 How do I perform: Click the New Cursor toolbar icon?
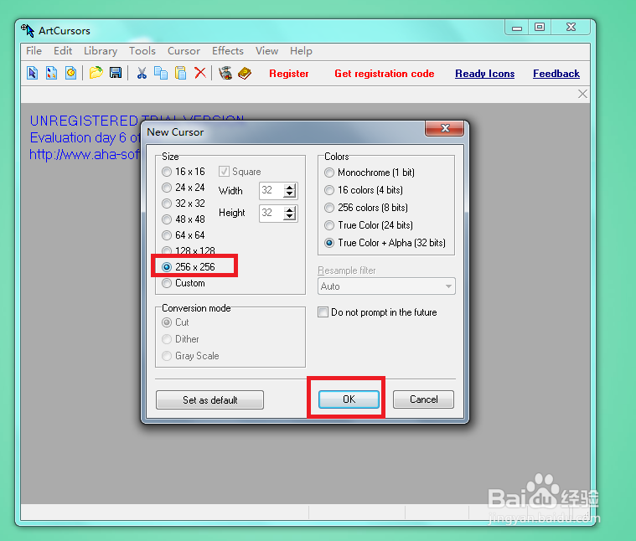(x=33, y=73)
